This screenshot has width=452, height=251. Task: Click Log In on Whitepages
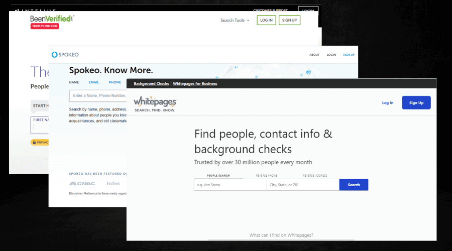click(387, 103)
